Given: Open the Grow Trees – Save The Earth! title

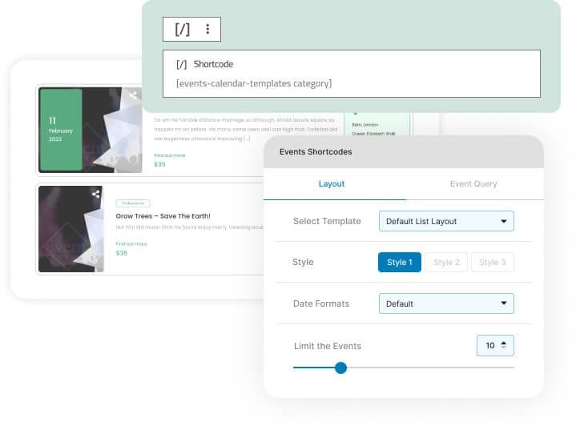Looking at the screenshot, I should (163, 216).
